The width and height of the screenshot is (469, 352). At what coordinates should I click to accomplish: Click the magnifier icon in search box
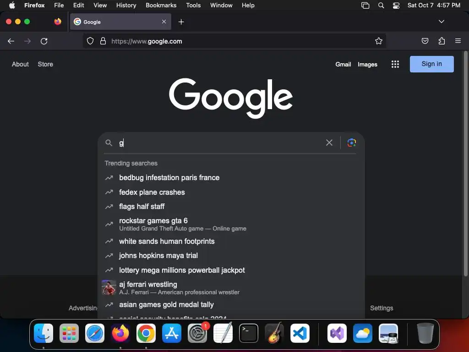109,143
